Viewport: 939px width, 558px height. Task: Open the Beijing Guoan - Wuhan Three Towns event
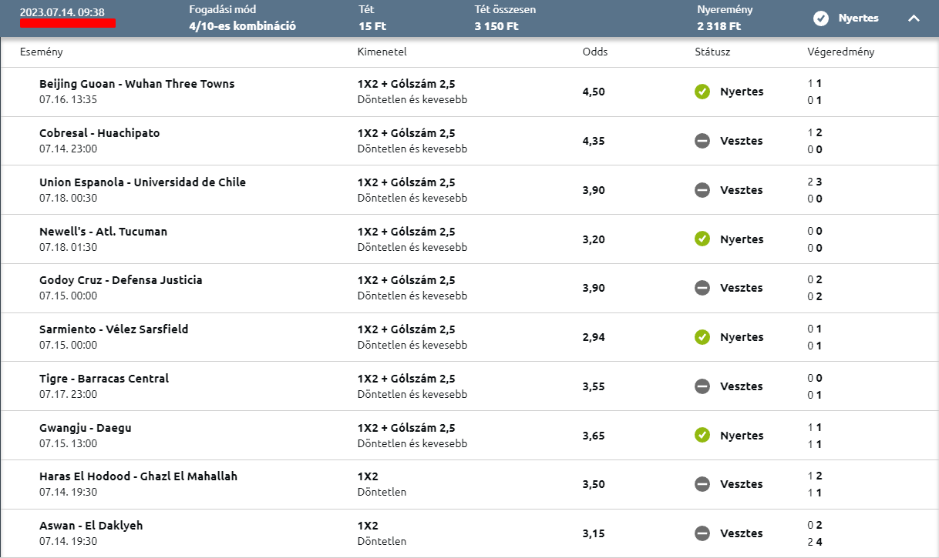(x=136, y=84)
